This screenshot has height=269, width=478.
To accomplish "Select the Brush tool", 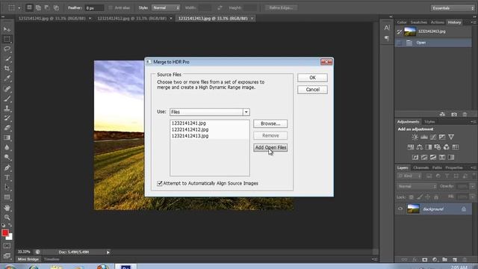I will point(7,98).
